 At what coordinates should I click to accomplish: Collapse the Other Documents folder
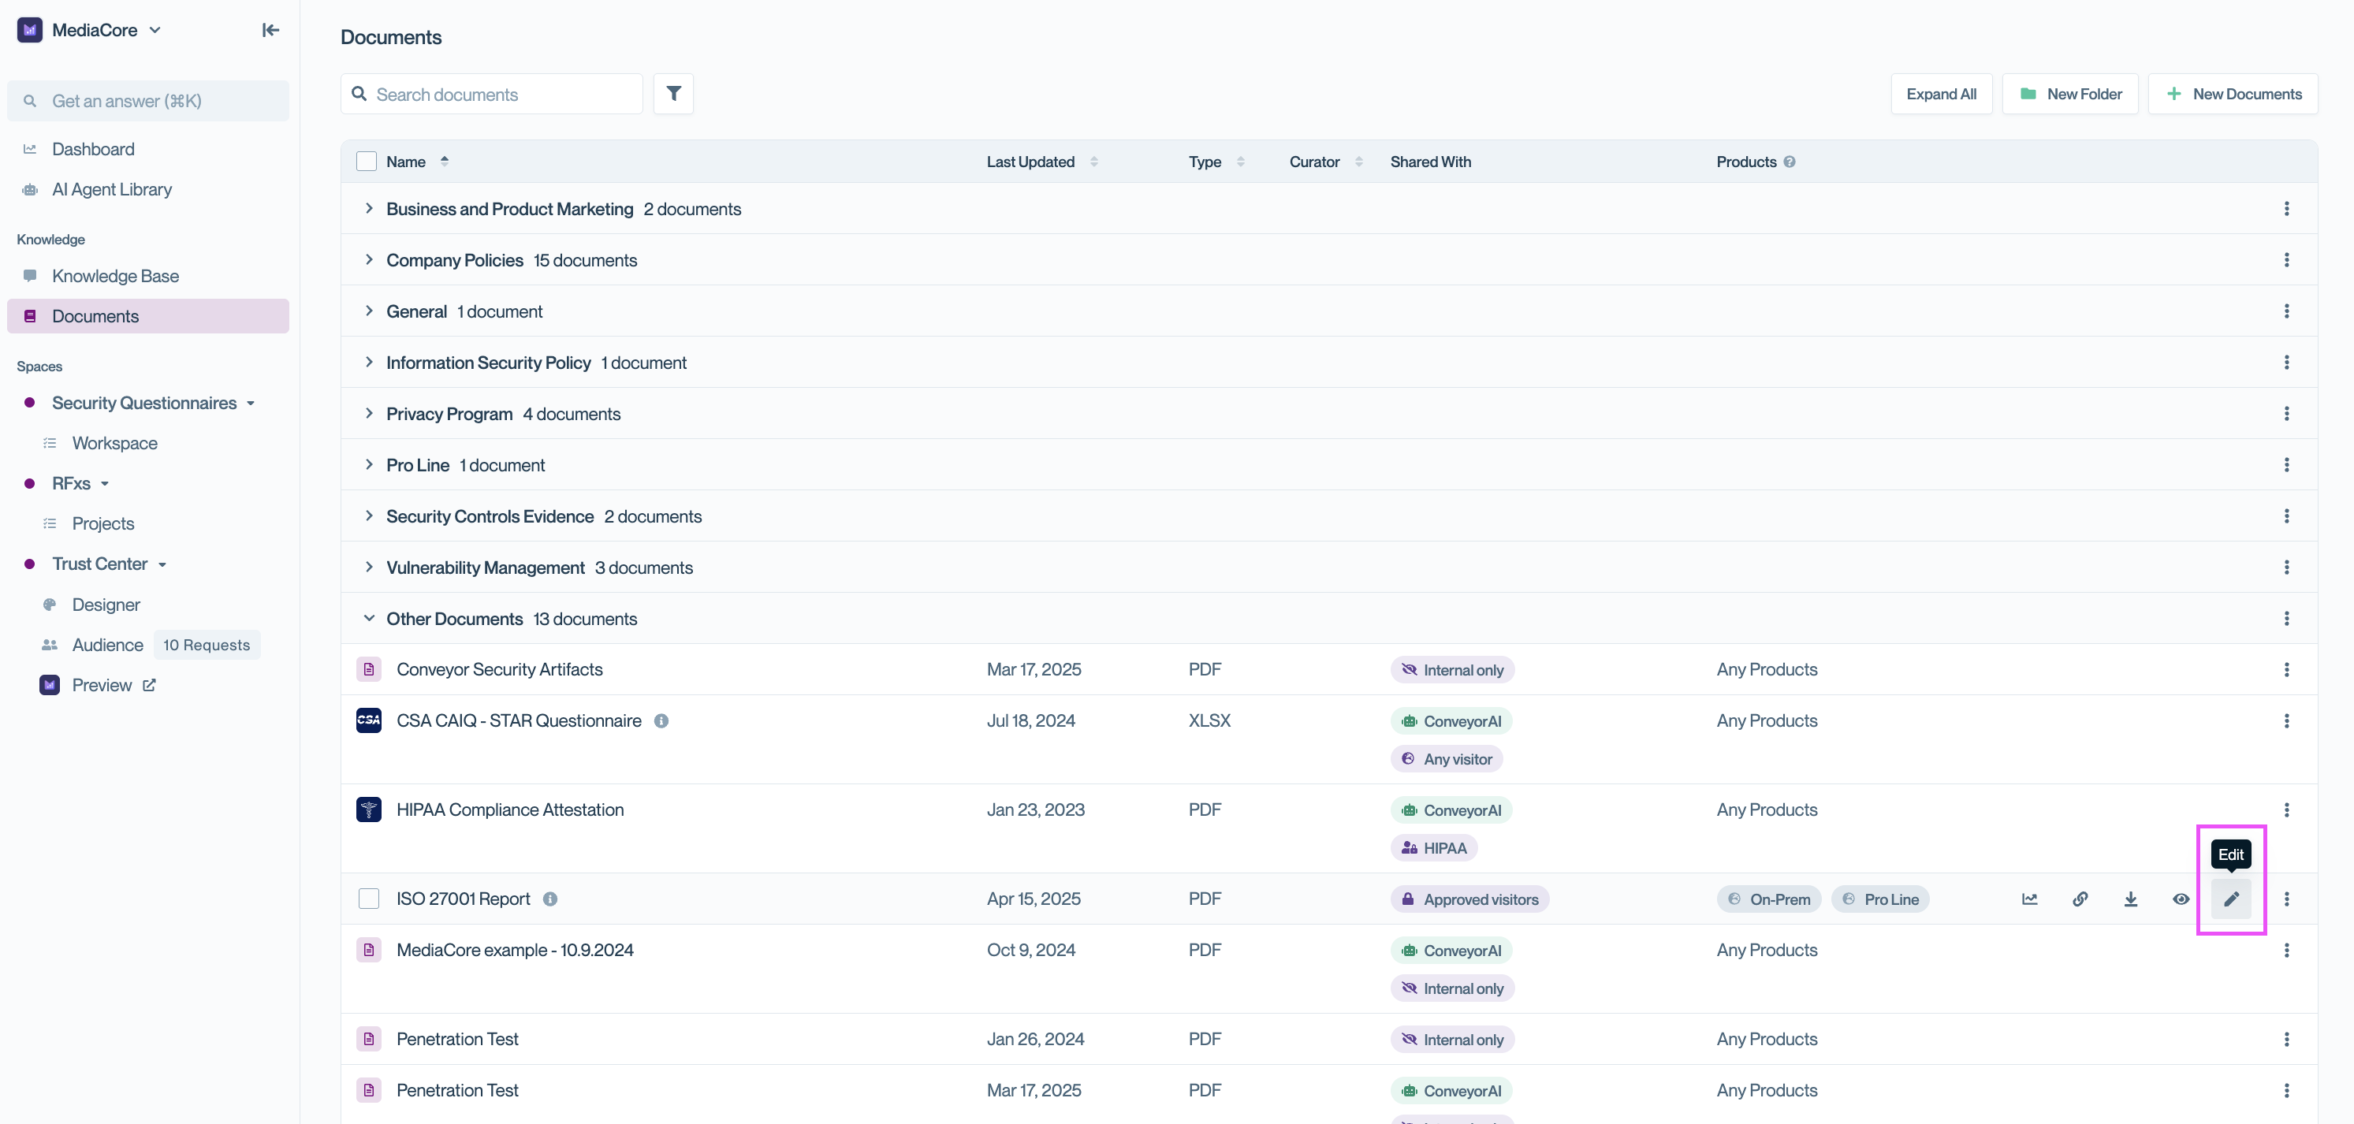pos(368,619)
